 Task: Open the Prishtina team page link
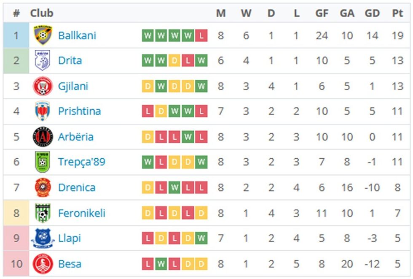(79, 111)
